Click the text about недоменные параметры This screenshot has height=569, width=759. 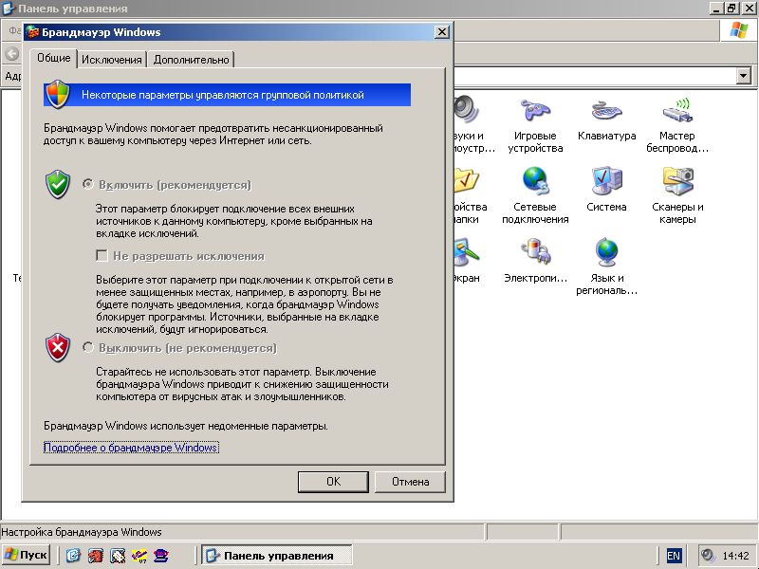pyautogui.click(x=186, y=426)
